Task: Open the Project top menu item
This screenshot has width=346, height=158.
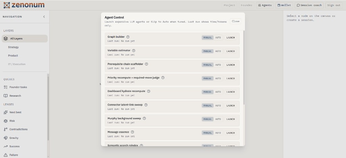Action: point(229,5)
